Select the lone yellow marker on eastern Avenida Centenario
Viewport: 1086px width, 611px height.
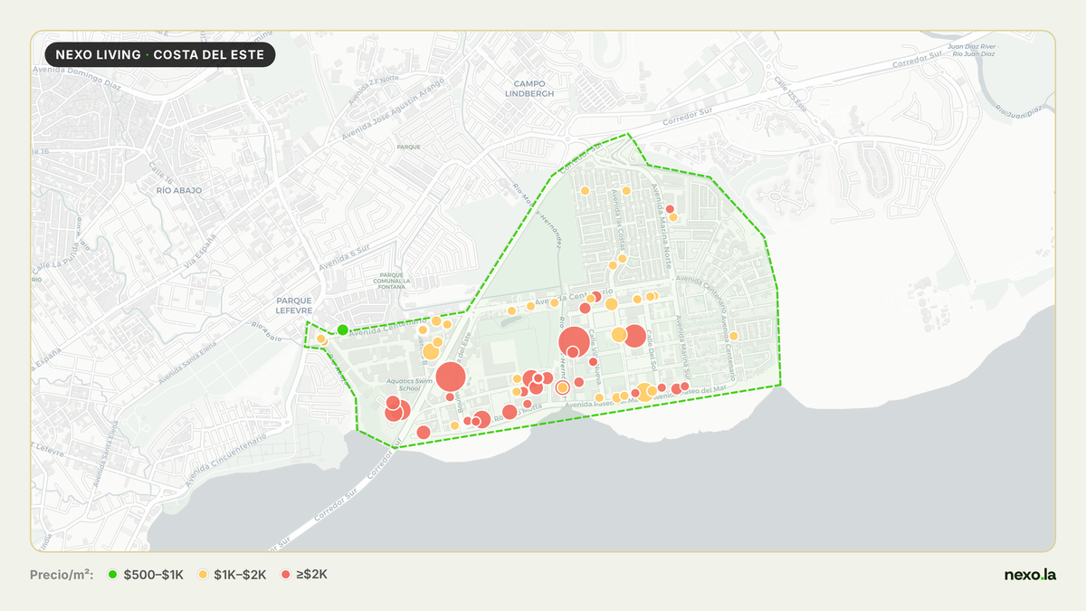734,336
